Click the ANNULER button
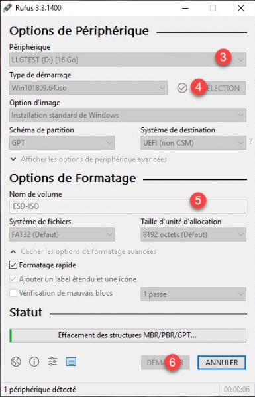The width and height of the screenshot is (255, 397). click(221, 363)
